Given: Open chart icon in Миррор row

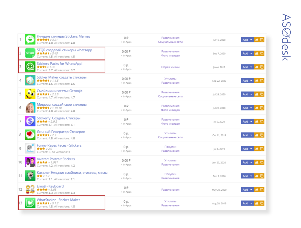Looking at the screenshot, I should click(x=256, y=108).
